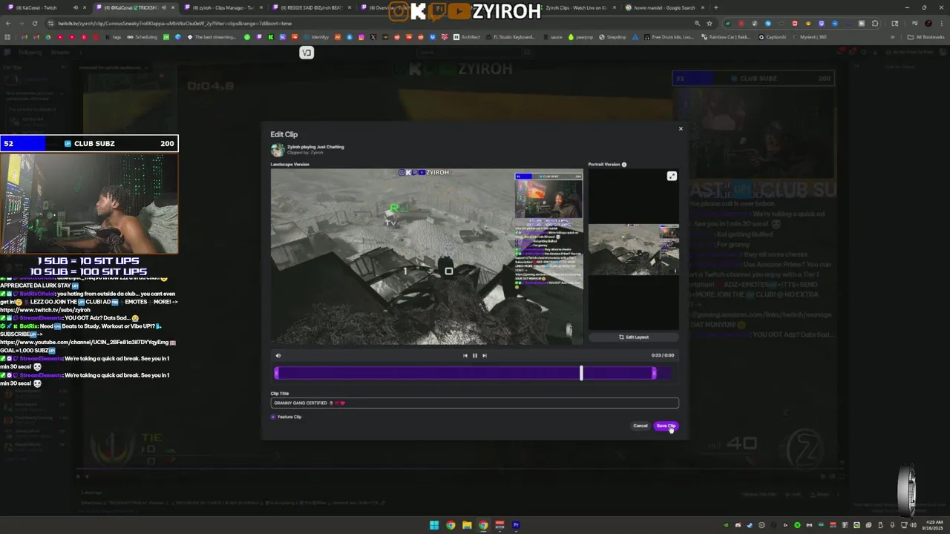Viewport: 950px width, 534px height.
Task: Click the left trim handle
Action: pos(277,373)
